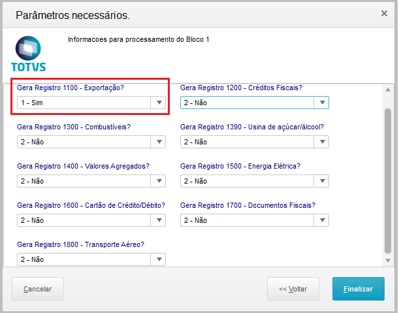Open Registro 1600 Cartão de Crédito/Débito dropdown
399x313 pixels.
coord(159,220)
